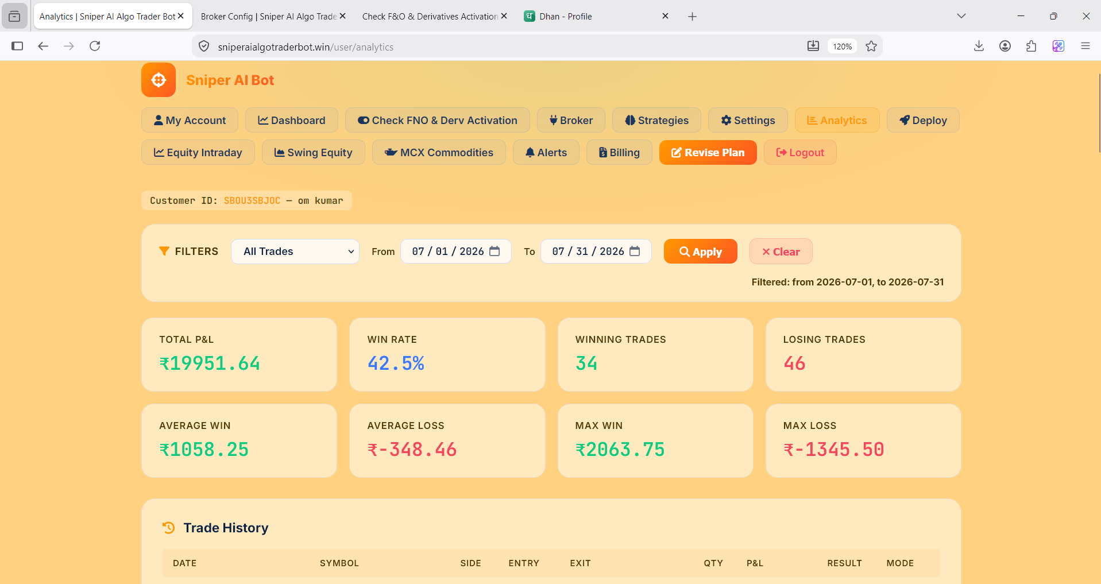Switch to the Broker Config browser tab
The width and height of the screenshot is (1101, 584).
pyautogui.click(x=269, y=16)
